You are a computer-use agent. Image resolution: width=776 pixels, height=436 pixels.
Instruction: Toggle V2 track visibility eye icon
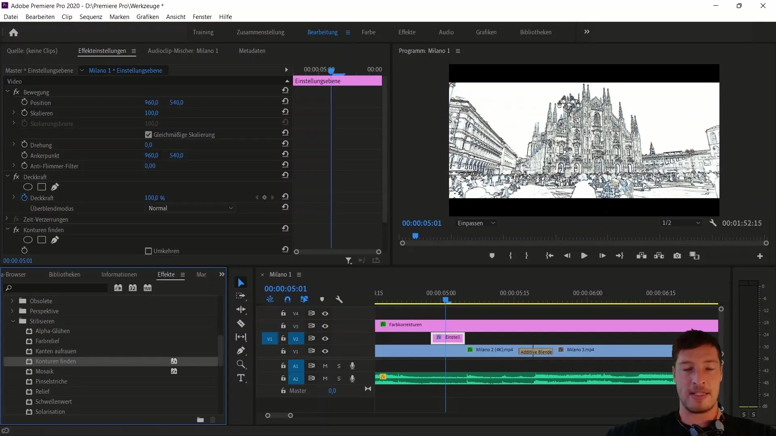tap(325, 338)
